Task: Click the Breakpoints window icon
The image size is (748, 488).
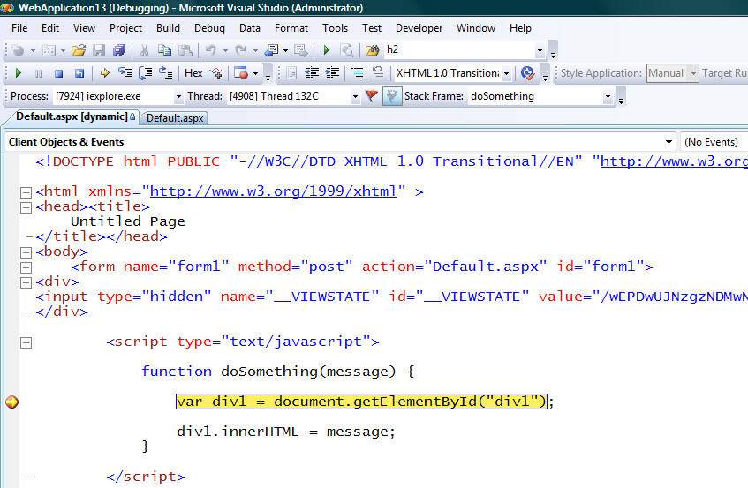Action: tap(241, 73)
